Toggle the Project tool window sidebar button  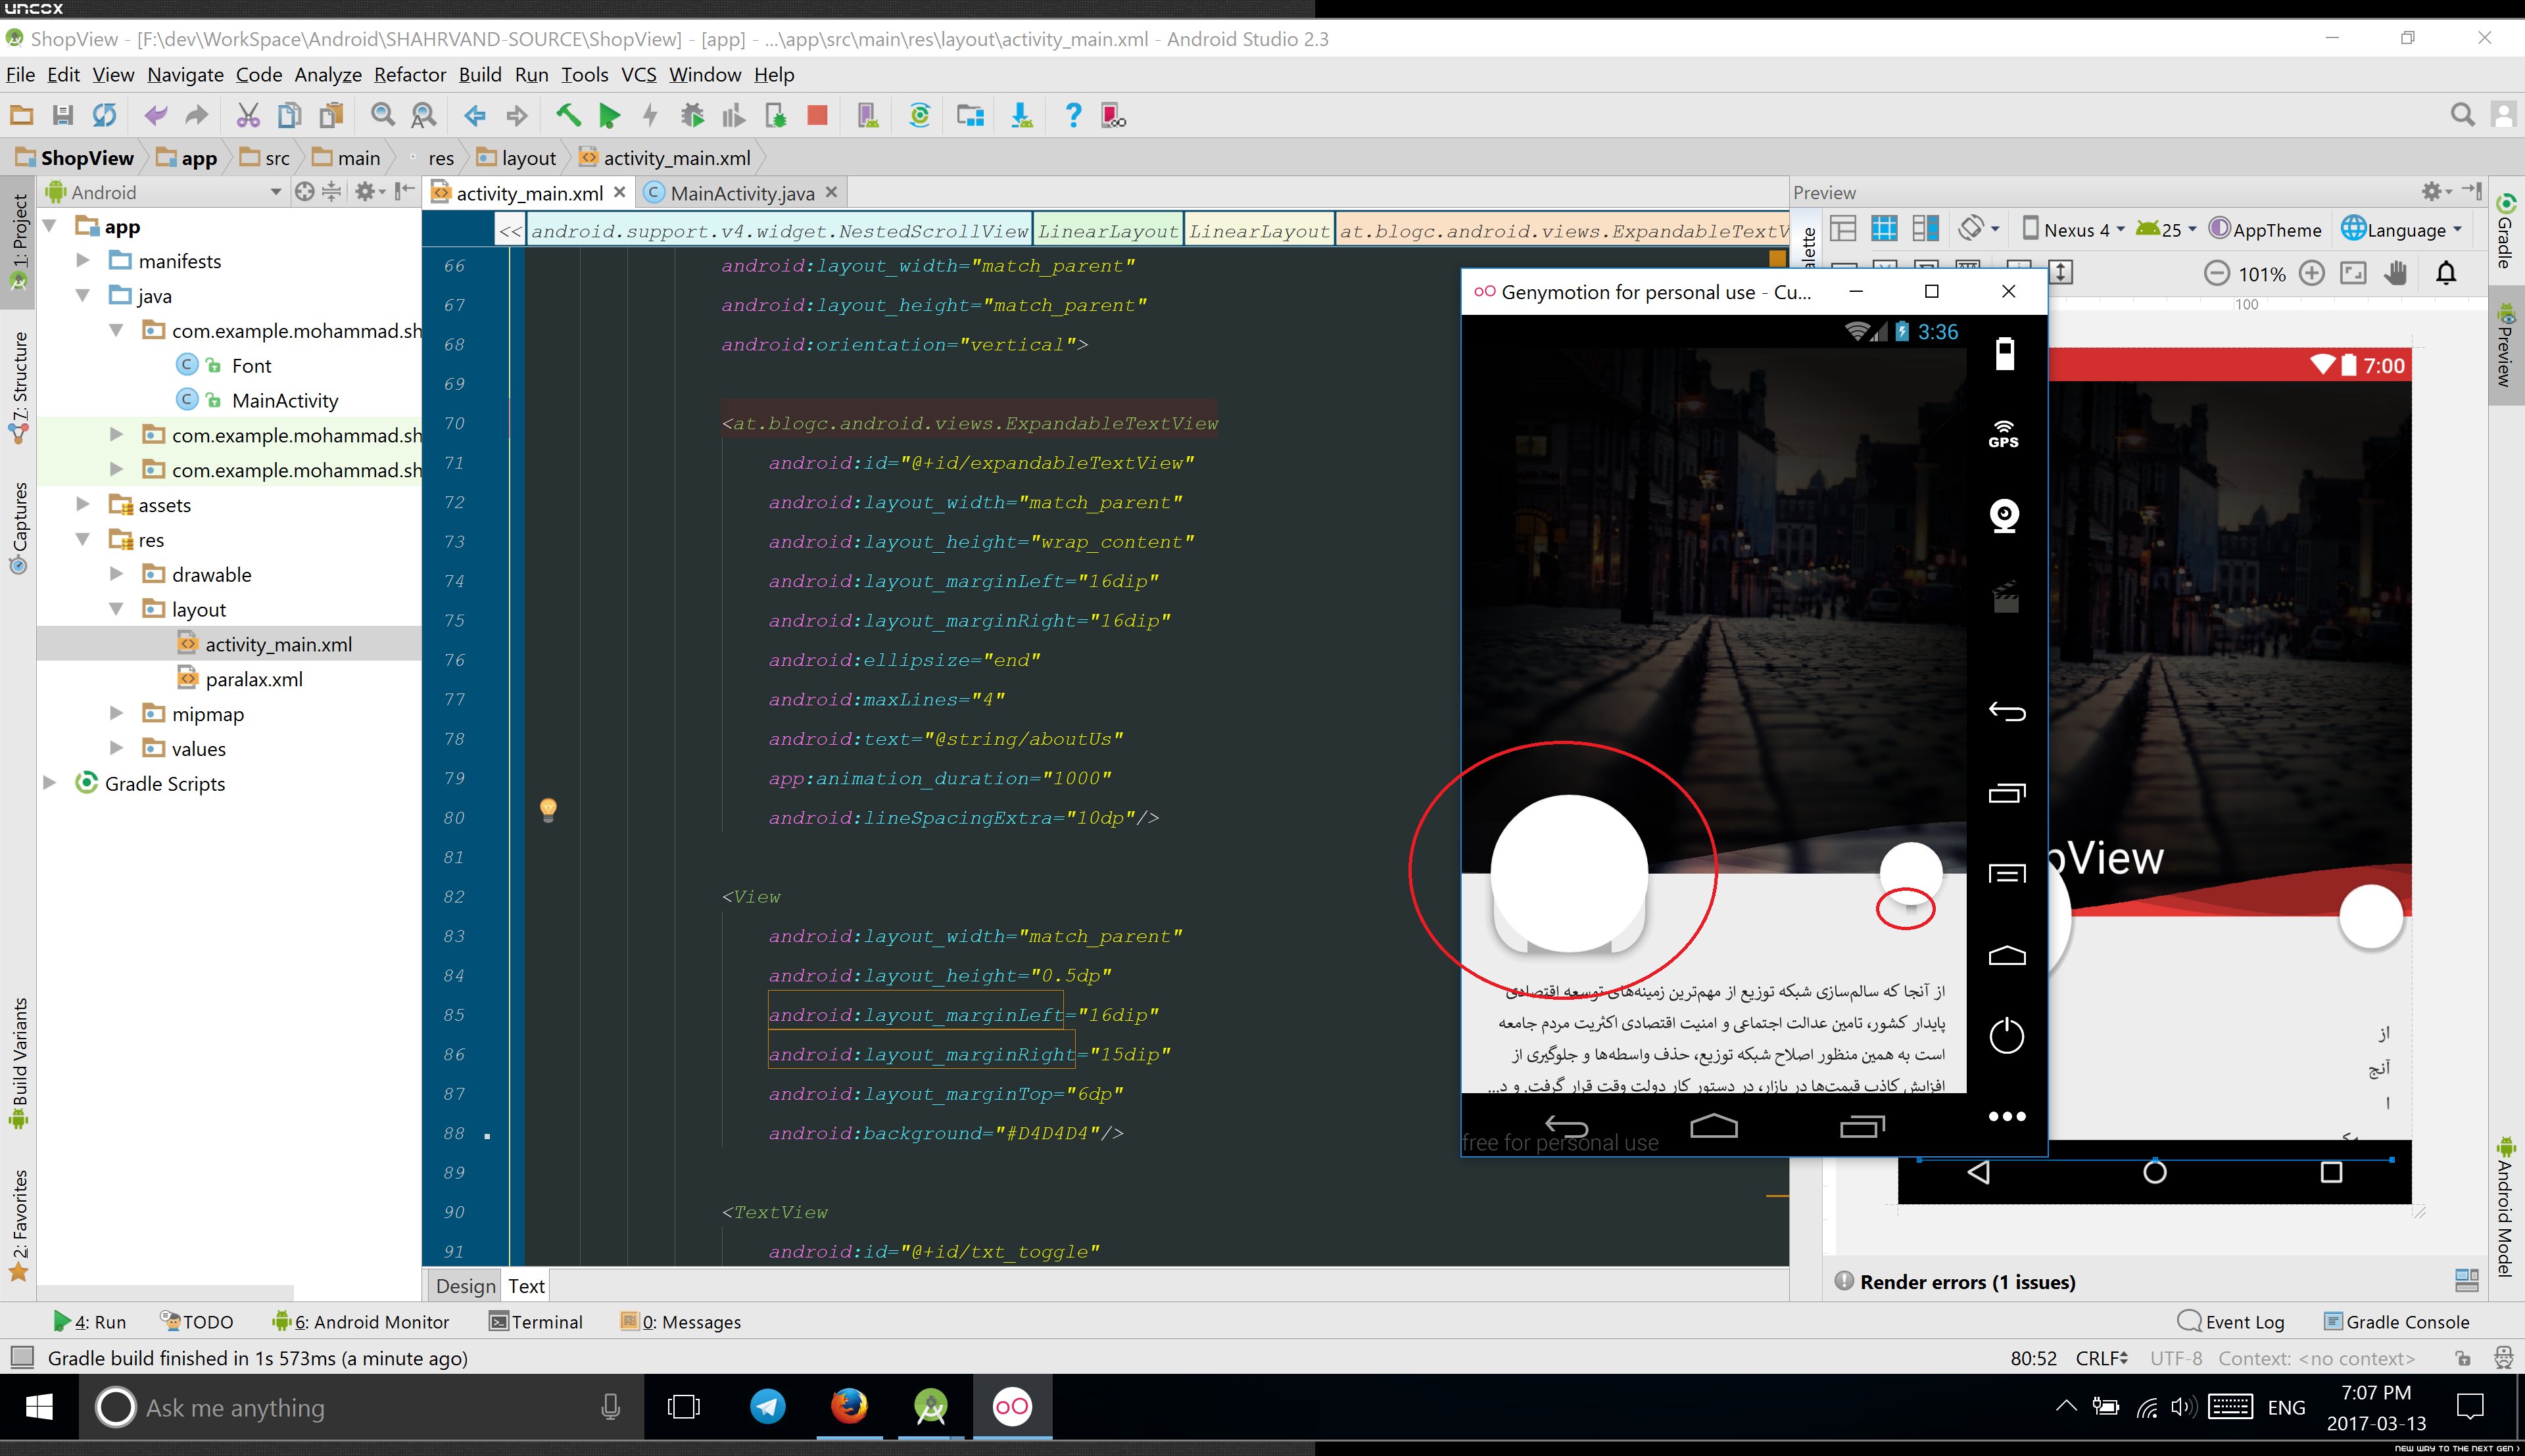pyautogui.click(x=18, y=243)
